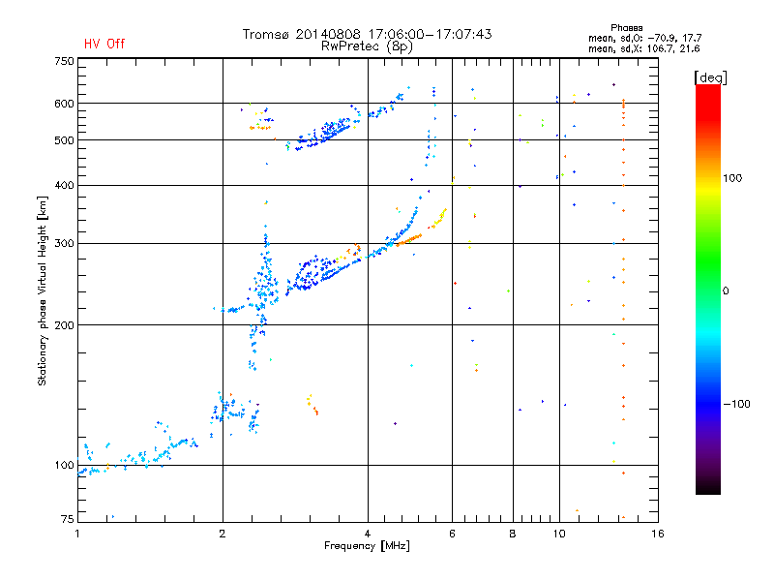Click the phase color bar gradient
Image resolution: width=774 pixels, height=581 pixels.
708,289
